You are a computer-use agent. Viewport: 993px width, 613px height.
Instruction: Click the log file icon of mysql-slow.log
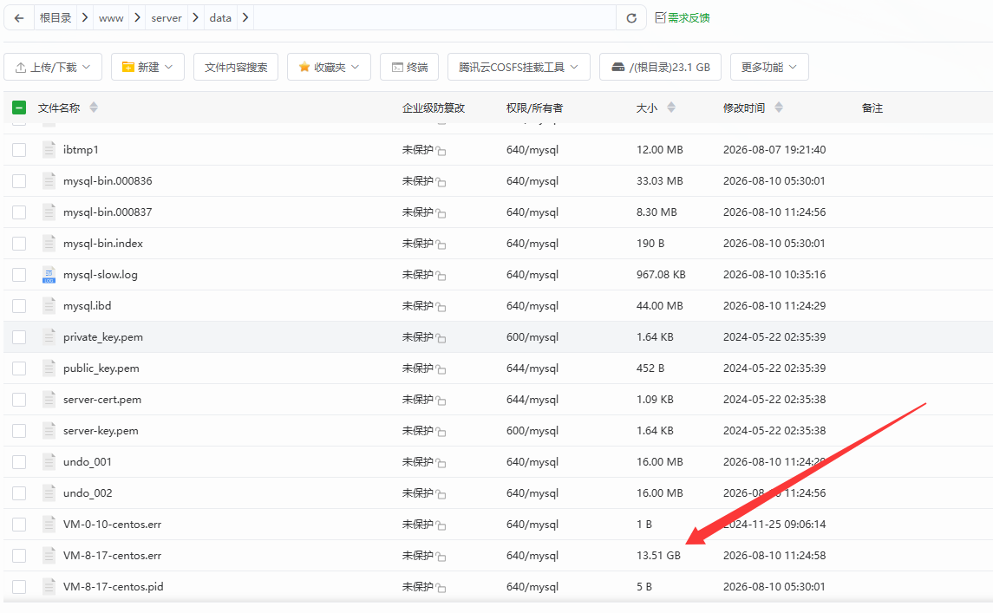click(49, 275)
